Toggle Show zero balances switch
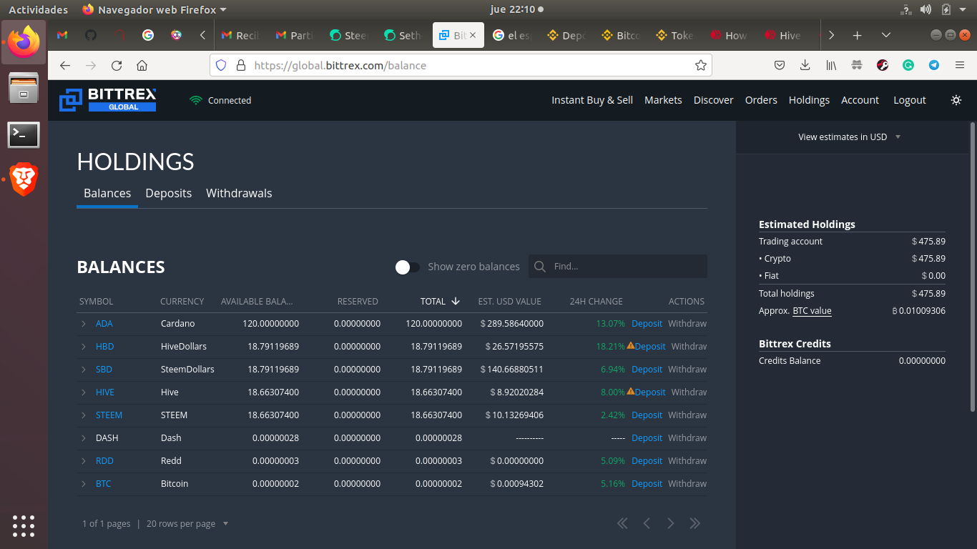Screen dimensions: 977x549 (408, 267)
